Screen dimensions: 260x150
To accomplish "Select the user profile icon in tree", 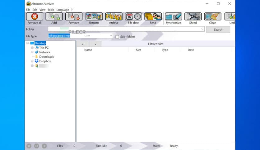I will pyautogui.click(x=37, y=66).
